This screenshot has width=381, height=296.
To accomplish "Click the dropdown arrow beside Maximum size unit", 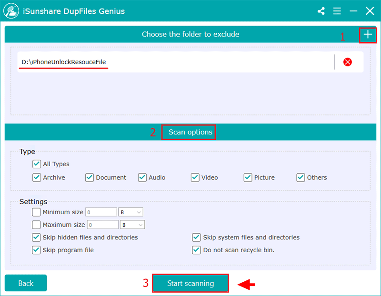I will (140, 224).
